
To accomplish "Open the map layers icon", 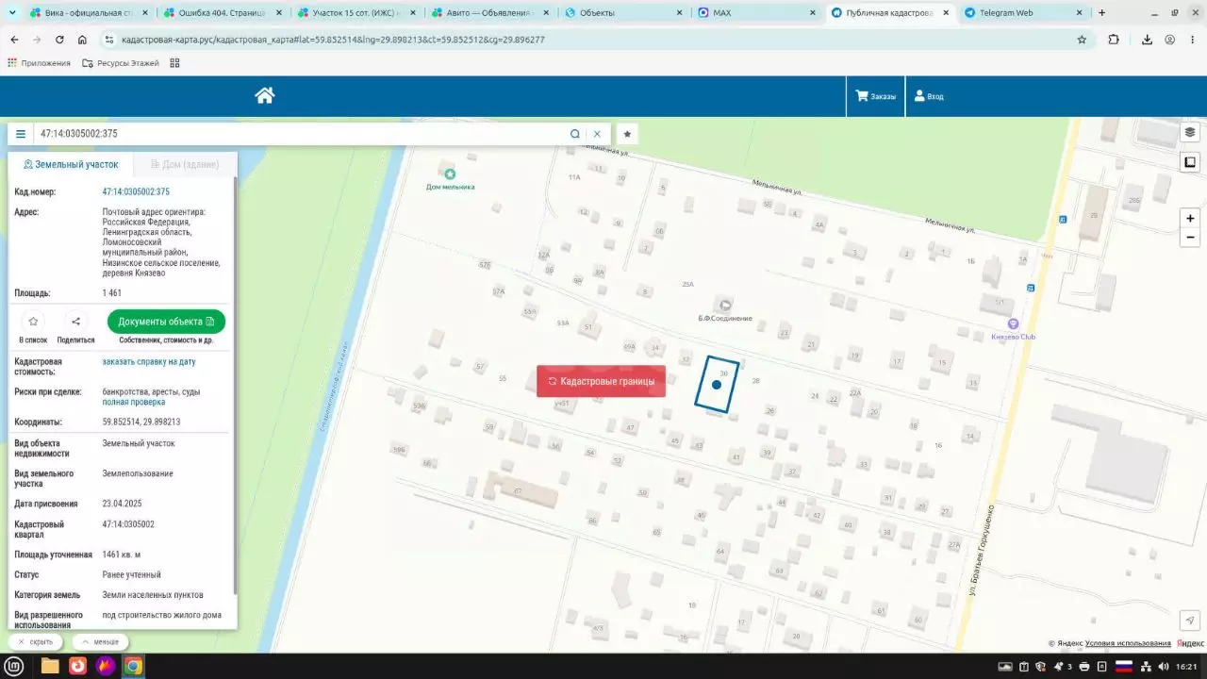I will pyautogui.click(x=1190, y=132).
